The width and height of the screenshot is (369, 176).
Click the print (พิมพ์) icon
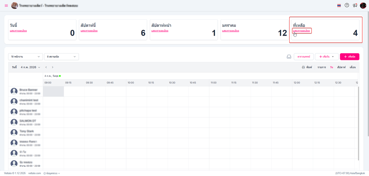(303, 67)
